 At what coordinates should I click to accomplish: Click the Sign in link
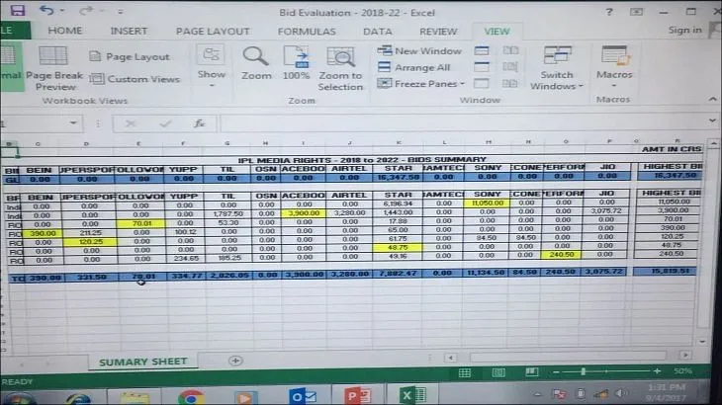point(685,30)
